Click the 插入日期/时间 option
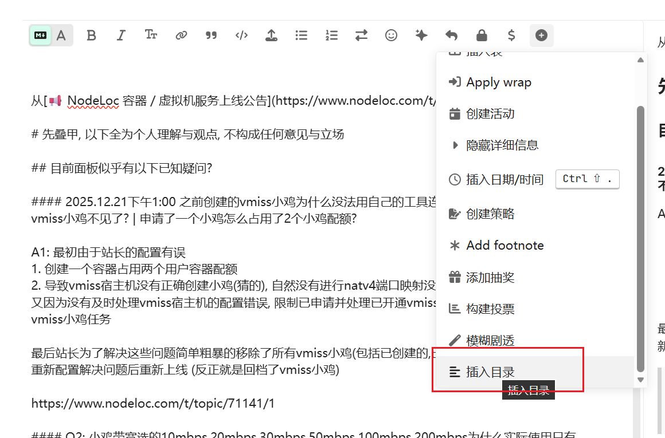Image resolution: width=665 pixels, height=438 pixels. click(504, 180)
